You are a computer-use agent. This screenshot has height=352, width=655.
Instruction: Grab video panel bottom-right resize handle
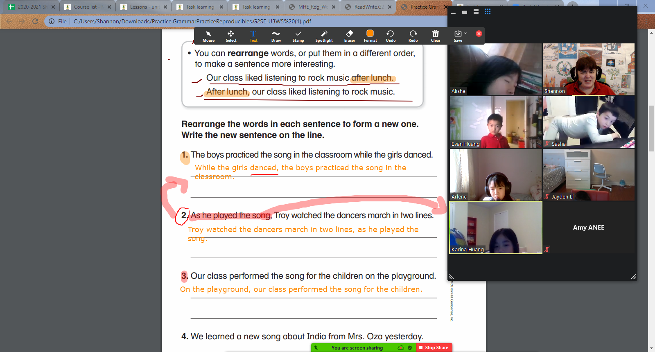tap(633, 277)
